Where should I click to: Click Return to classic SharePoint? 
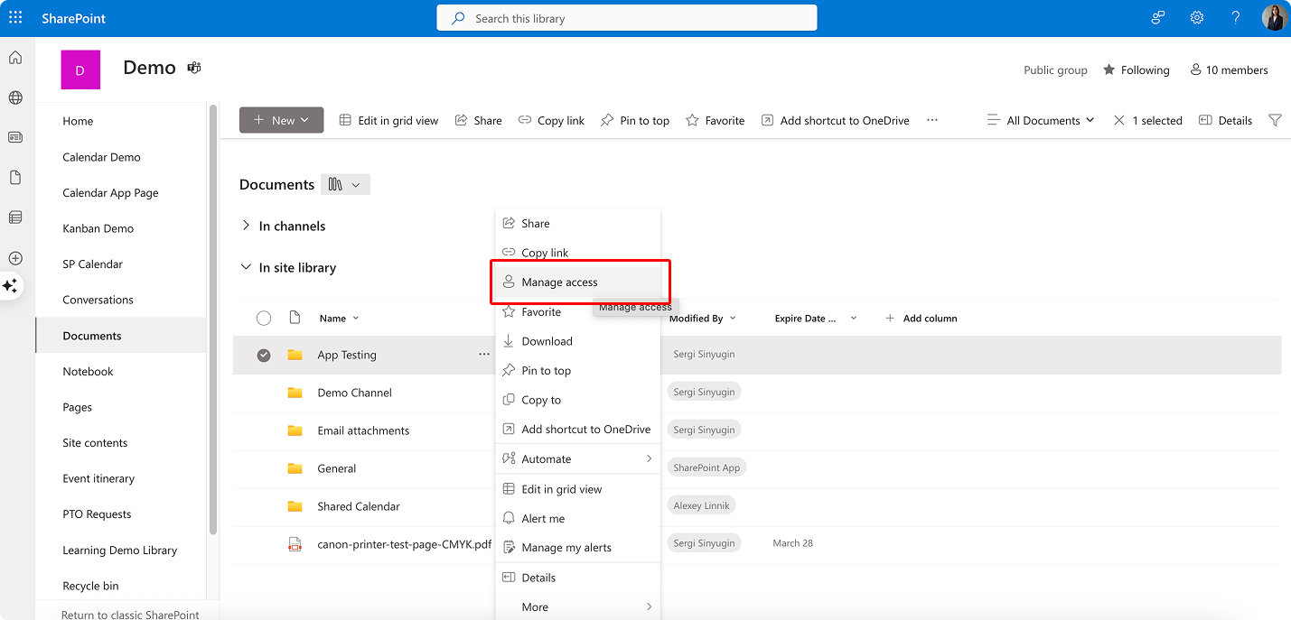point(129,615)
